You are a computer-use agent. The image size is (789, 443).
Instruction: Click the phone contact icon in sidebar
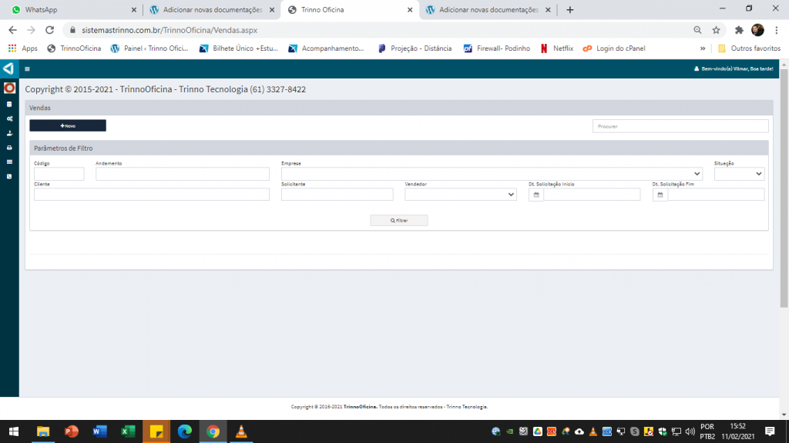(9, 176)
